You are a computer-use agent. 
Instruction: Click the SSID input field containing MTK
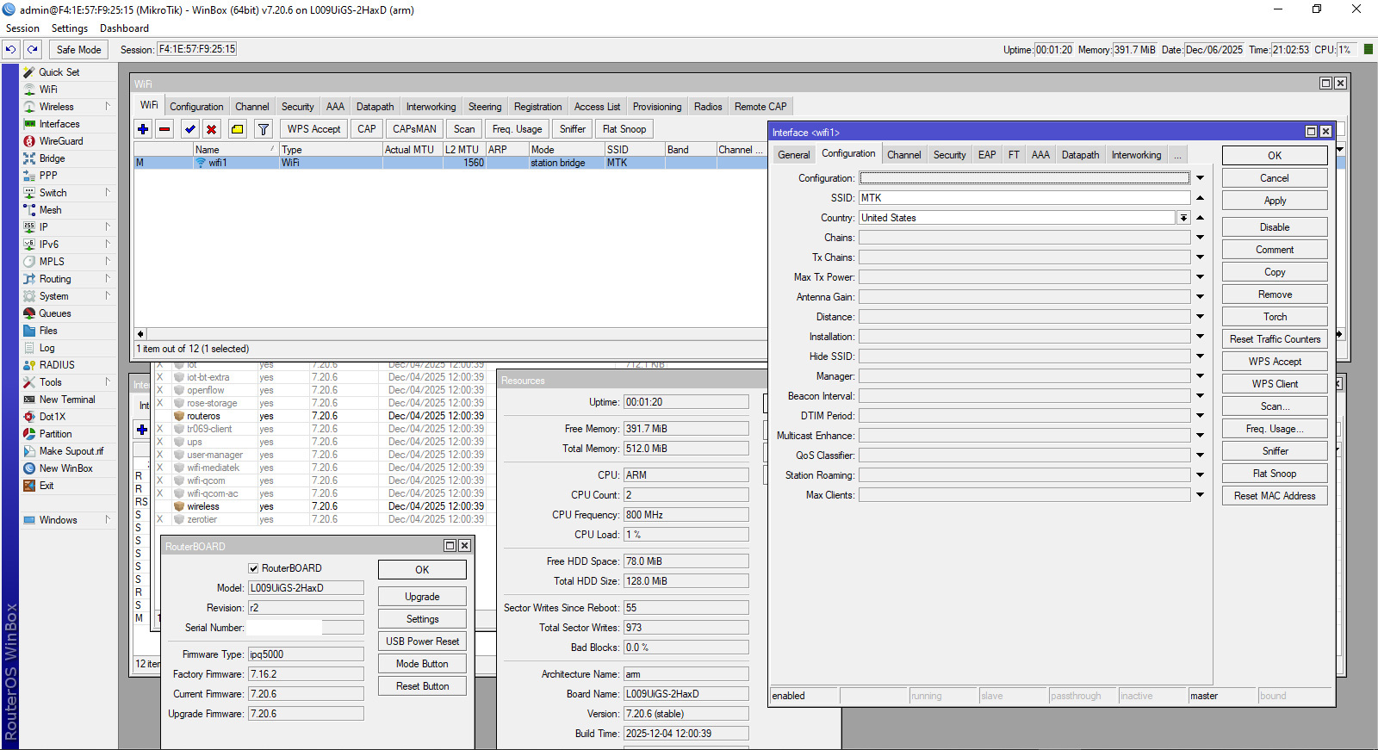tap(1024, 198)
